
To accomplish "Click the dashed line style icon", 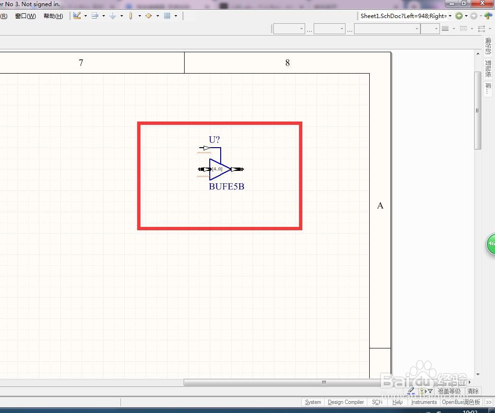I will [x=463, y=29].
